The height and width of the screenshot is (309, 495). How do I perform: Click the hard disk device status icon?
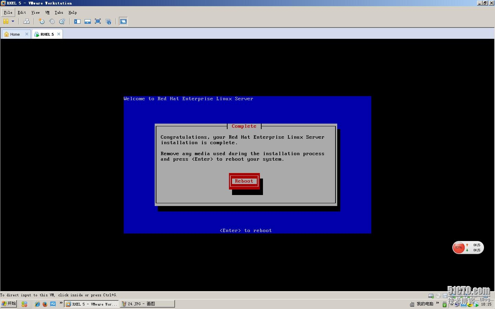[x=431, y=296]
